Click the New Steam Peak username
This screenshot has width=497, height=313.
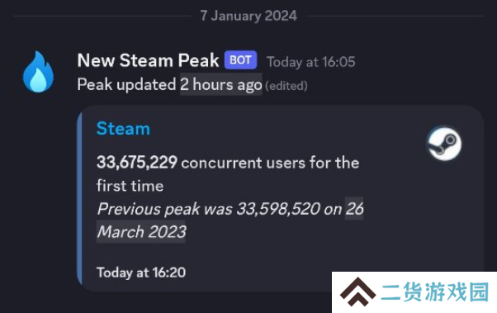148,60
